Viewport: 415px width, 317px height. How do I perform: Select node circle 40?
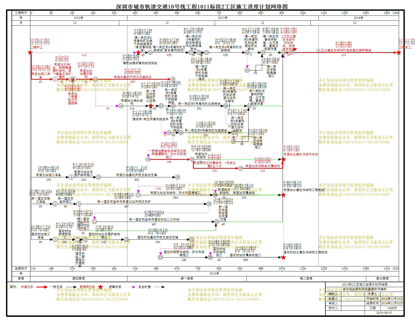coord(247,52)
